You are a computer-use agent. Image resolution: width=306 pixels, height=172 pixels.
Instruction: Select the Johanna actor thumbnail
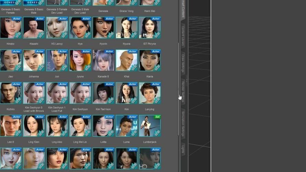pos(34,60)
